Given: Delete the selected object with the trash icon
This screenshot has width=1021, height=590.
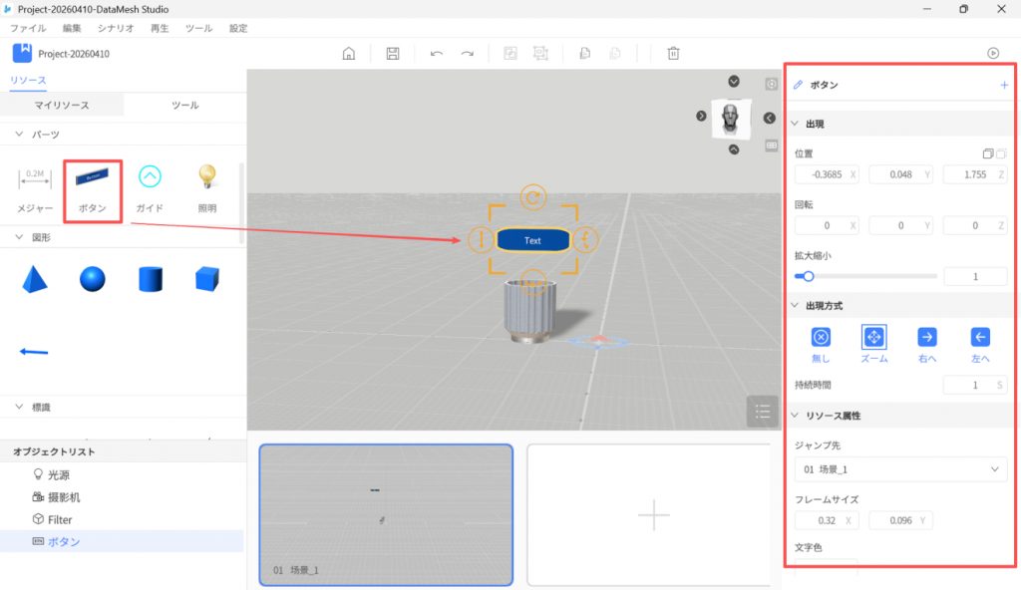Looking at the screenshot, I should pyautogui.click(x=674, y=54).
